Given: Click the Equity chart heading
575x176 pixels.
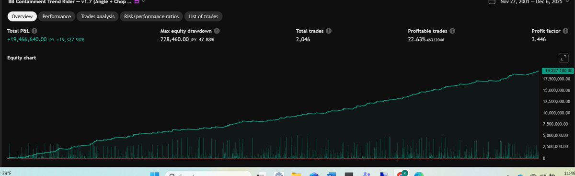Looking at the screenshot, I should tap(22, 58).
